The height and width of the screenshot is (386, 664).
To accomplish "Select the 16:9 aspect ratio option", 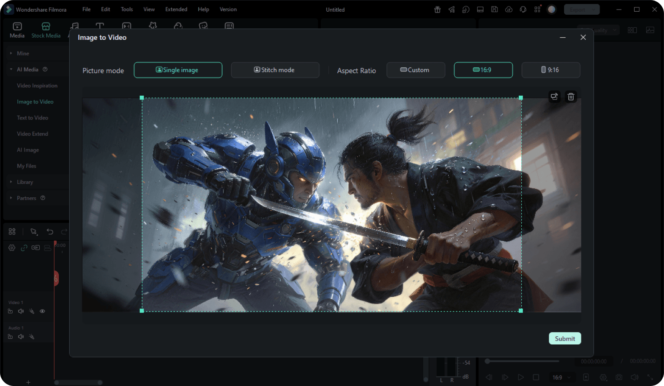I will click(483, 70).
